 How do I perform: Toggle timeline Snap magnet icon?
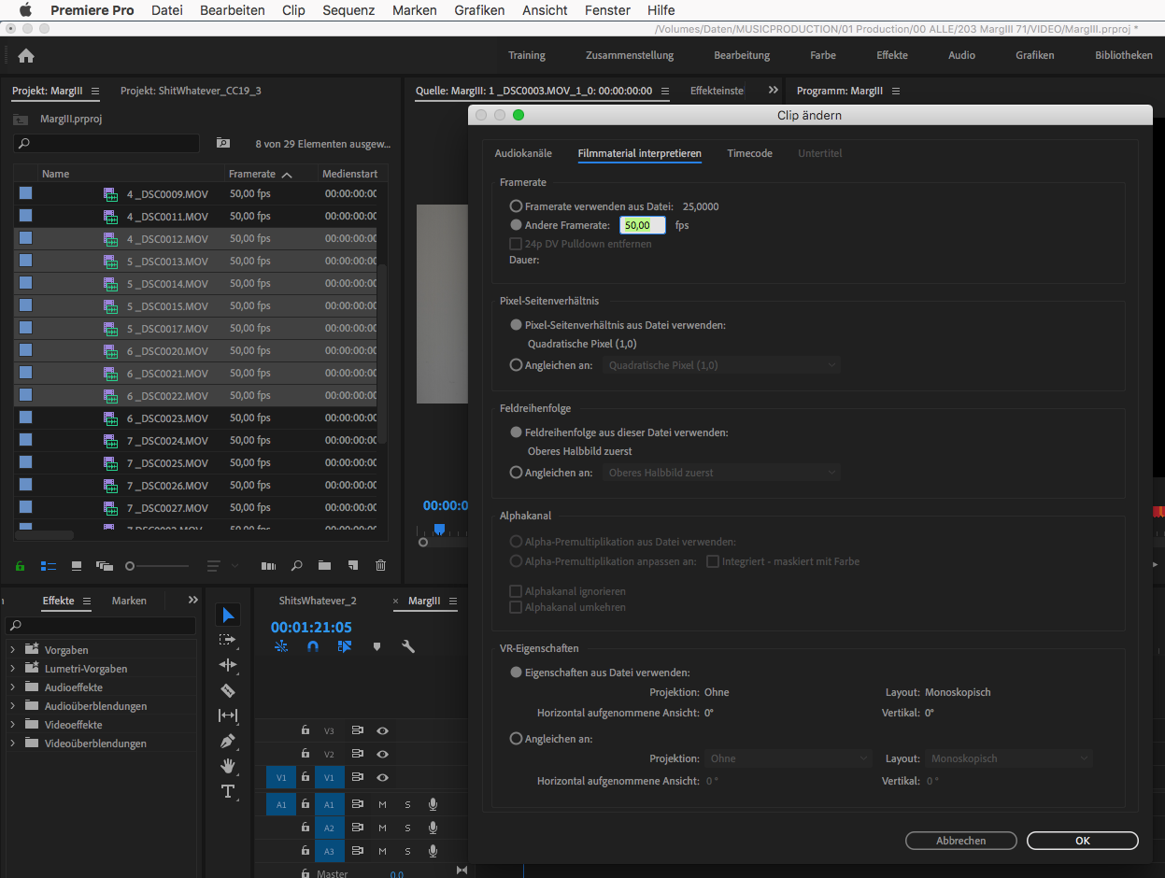[313, 646]
